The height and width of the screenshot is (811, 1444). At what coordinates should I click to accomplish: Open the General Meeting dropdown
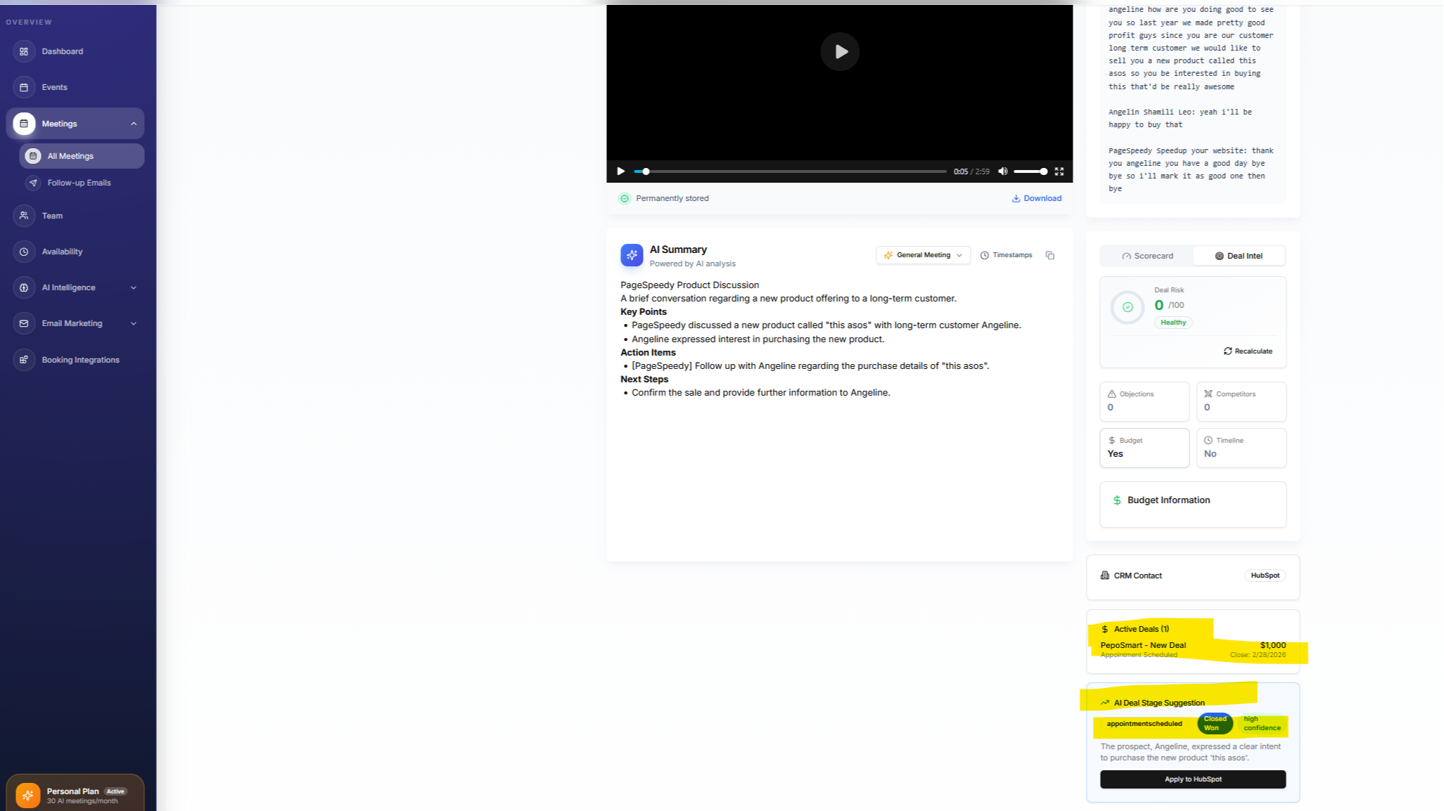(923, 255)
